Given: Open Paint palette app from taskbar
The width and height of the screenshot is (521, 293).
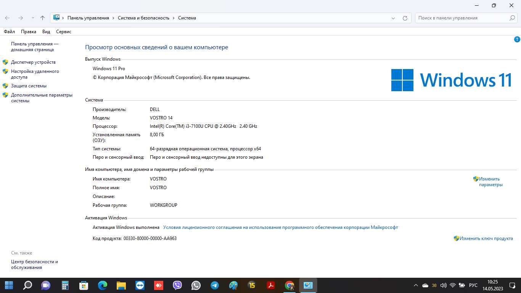Looking at the screenshot, I should click(233, 285).
